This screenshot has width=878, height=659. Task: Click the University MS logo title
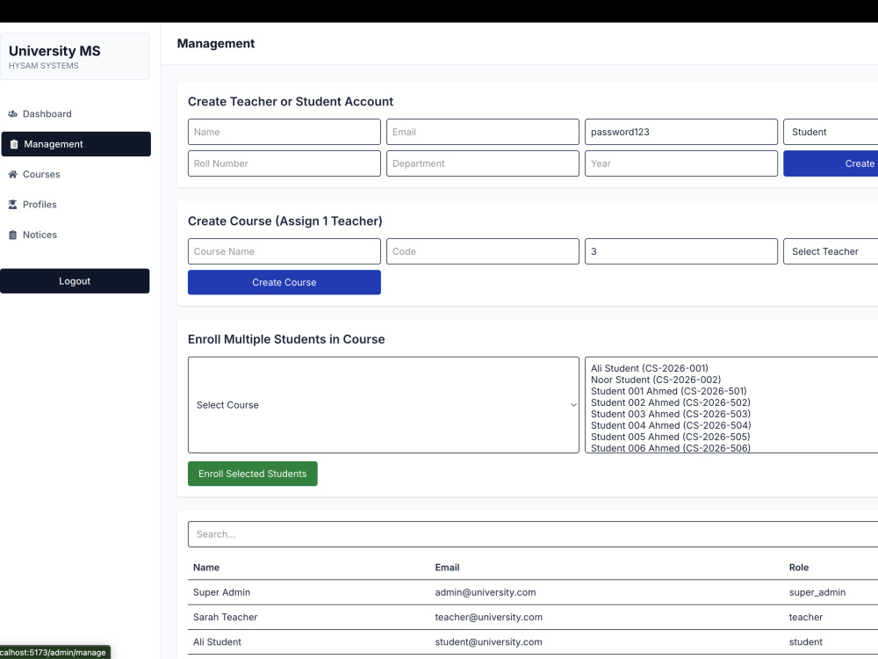(54, 51)
